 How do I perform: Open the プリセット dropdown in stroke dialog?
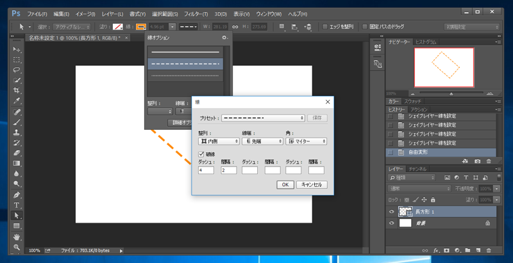(264, 118)
